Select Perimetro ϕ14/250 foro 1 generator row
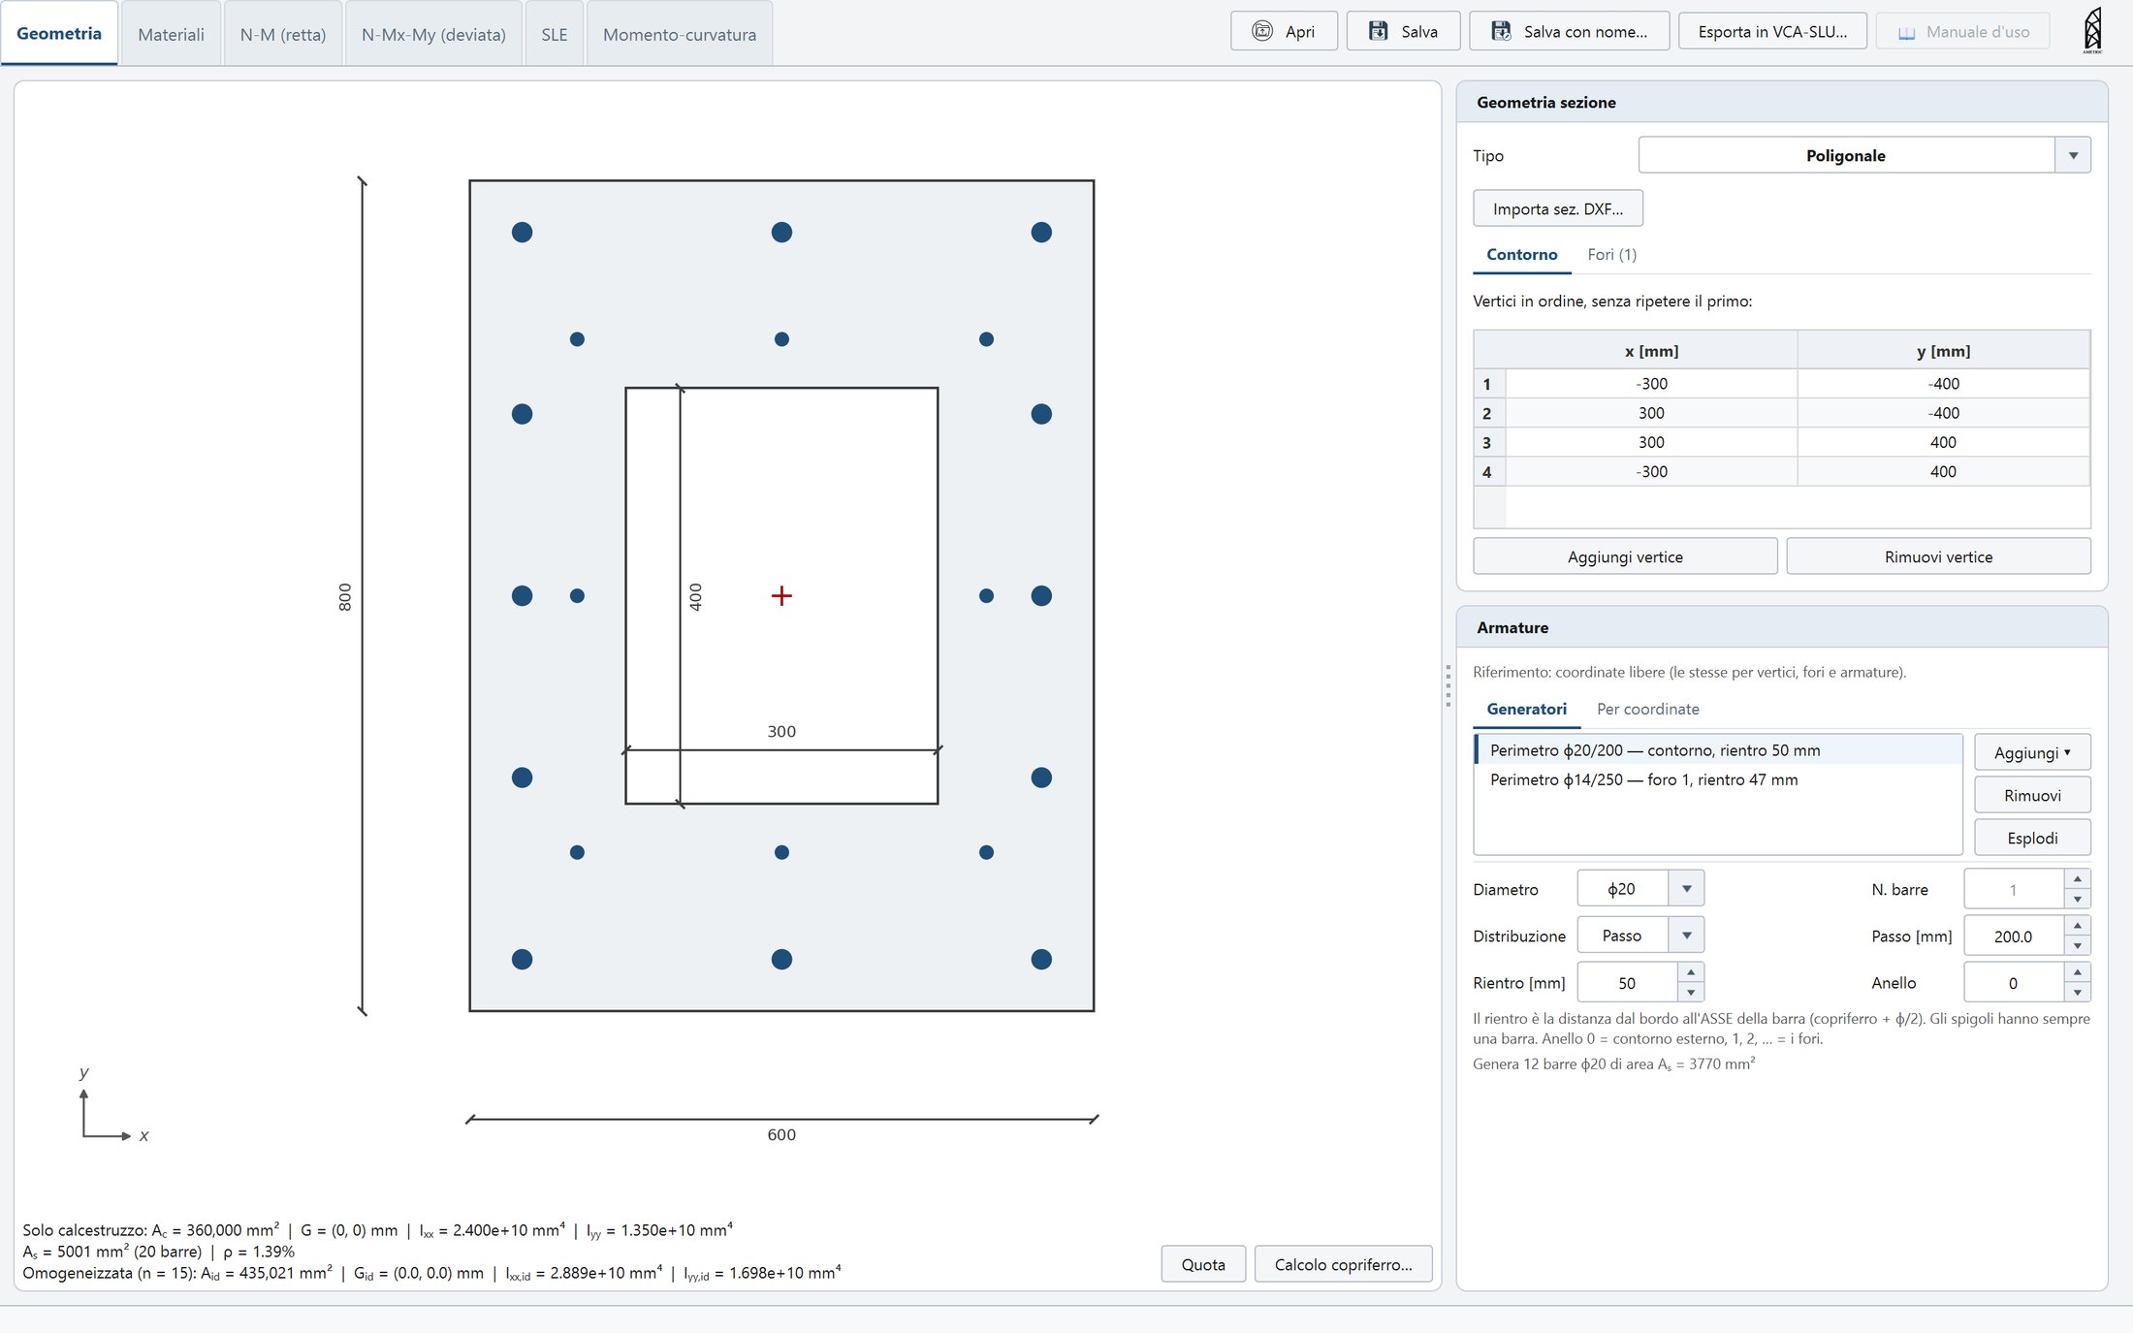2133x1333 pixels. click(x=1717, y=779)
